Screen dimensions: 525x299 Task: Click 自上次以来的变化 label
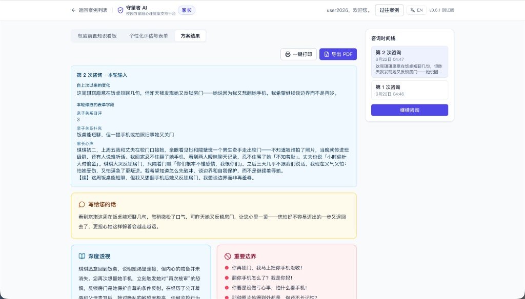93,86
